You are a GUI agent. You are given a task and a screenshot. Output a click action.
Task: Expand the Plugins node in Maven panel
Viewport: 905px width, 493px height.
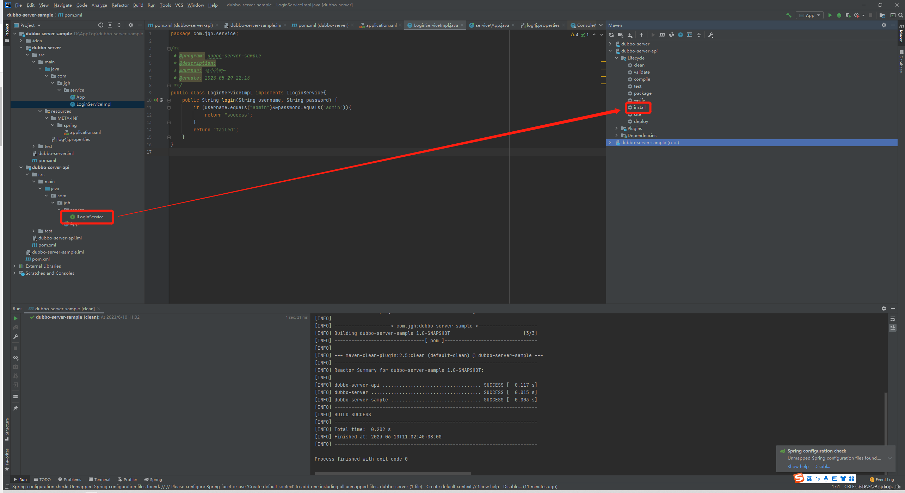616,129
